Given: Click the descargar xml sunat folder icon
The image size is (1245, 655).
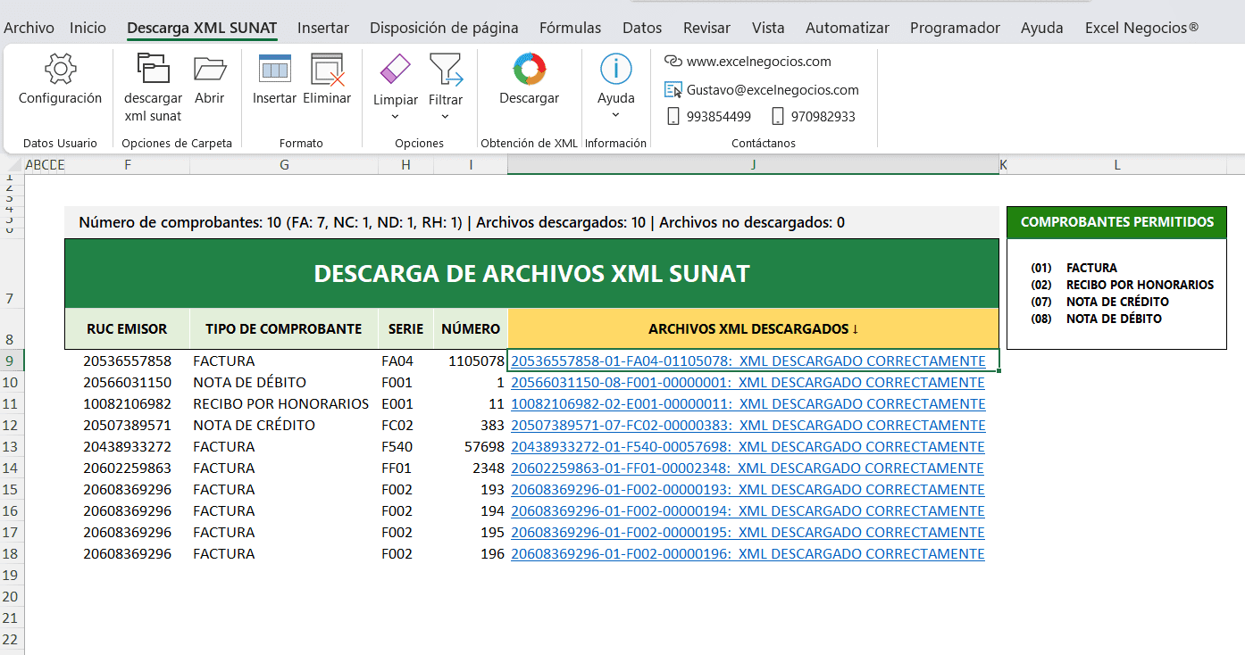Looking at the screenshot, I should coord(153,70).
